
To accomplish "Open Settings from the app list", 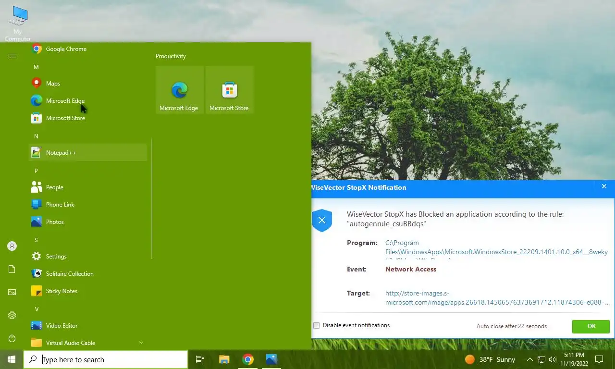I will click(x=88, y=257).
